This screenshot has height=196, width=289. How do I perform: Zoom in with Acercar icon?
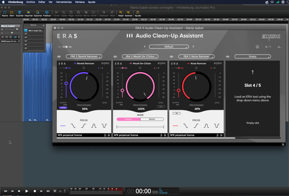[128, 12]
